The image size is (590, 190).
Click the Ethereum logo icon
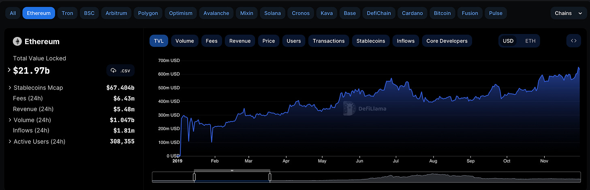[17, 41]
